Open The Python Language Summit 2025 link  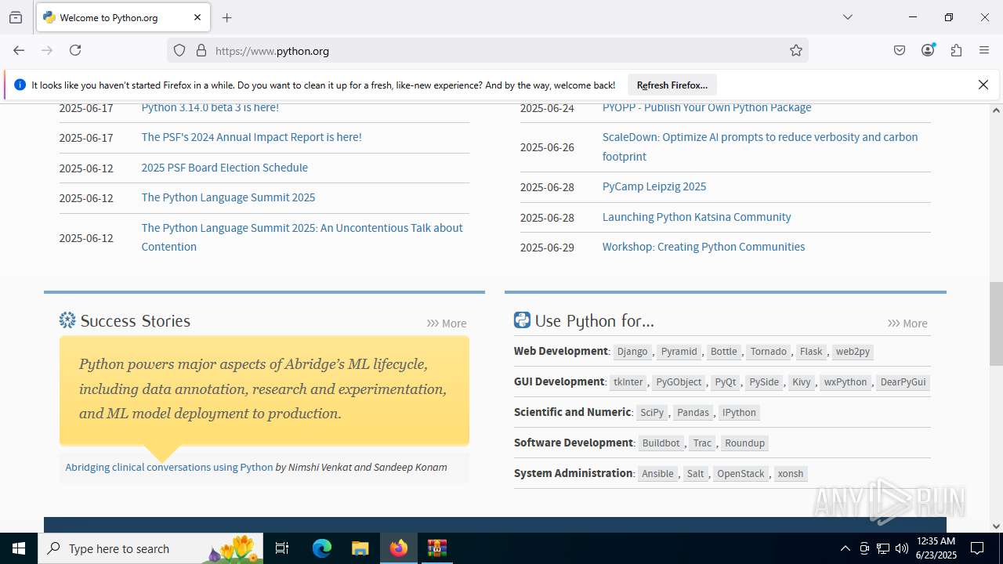click(x=228, y=197)
